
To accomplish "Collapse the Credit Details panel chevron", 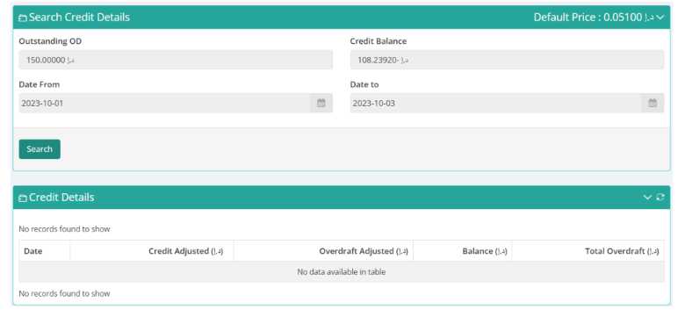I will click(x=647, y=198).
